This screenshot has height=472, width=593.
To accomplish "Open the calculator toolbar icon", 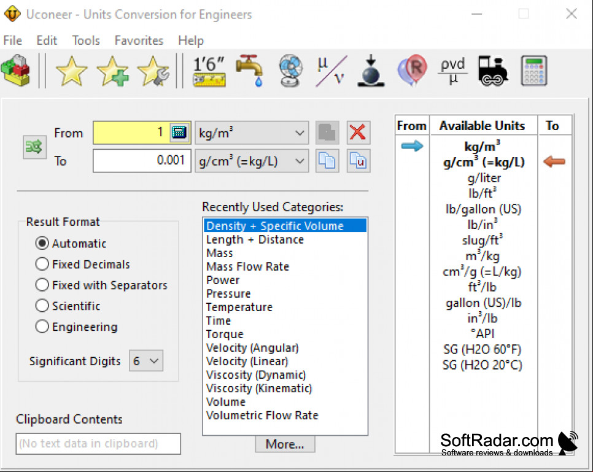I will 533,71.
